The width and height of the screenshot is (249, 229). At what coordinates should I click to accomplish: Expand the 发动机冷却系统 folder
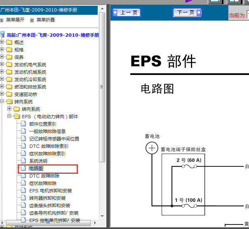pos(2,79)
